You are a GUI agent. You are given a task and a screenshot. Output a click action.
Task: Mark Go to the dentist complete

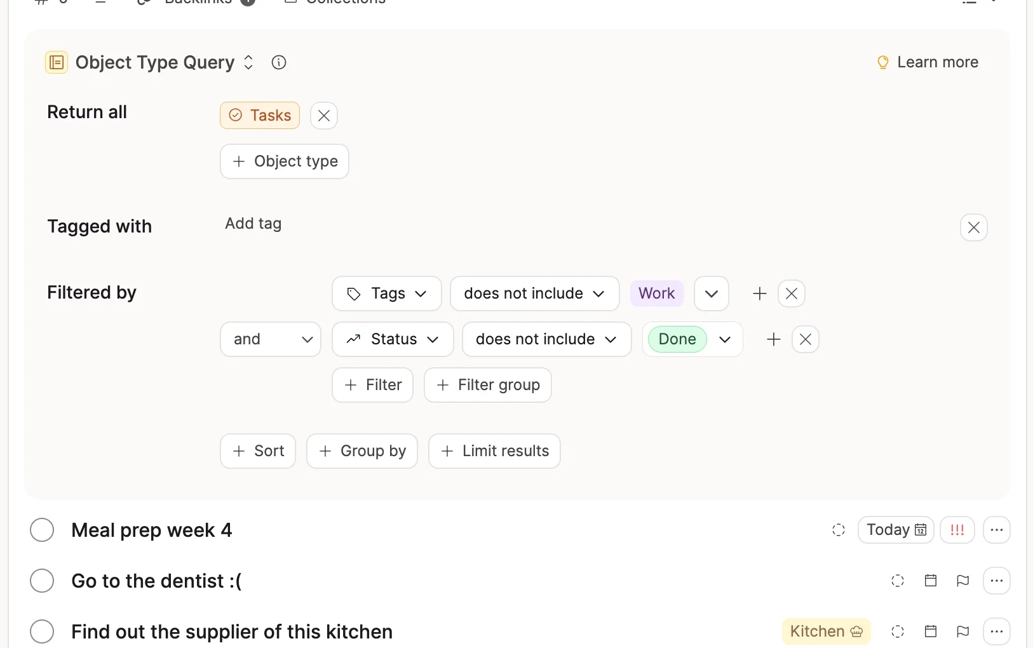click(42, 581)
